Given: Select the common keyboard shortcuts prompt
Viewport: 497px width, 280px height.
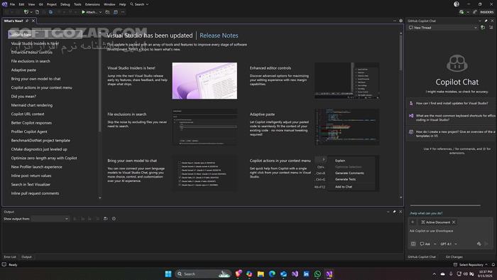Looking at the screenshot, I should 452,118.
